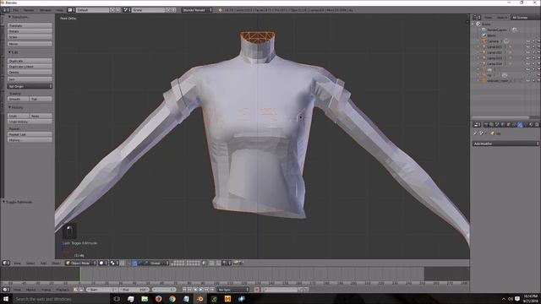Screen dimensions: 541x304
Task: Open the Window menu
Action: pyautogui.click(x=45, y=10)
